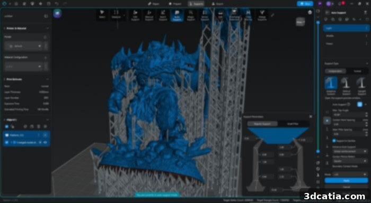Click the Max Top Angle input field
This screenshot has height=203, width=371.
click(x=350, y=115)
